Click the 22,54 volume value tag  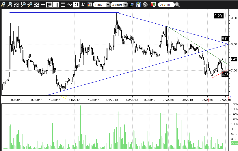(x=234, y=143)
